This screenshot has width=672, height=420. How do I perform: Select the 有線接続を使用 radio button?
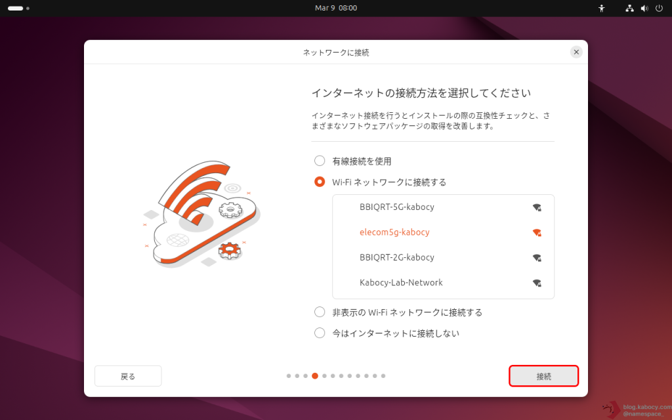pos(320,161)
